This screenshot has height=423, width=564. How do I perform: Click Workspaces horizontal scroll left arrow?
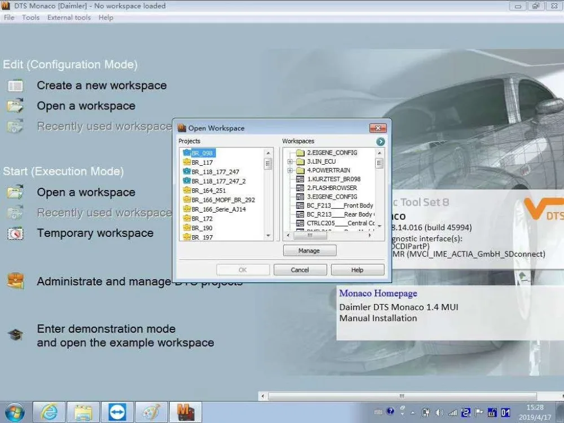point(288,235)
